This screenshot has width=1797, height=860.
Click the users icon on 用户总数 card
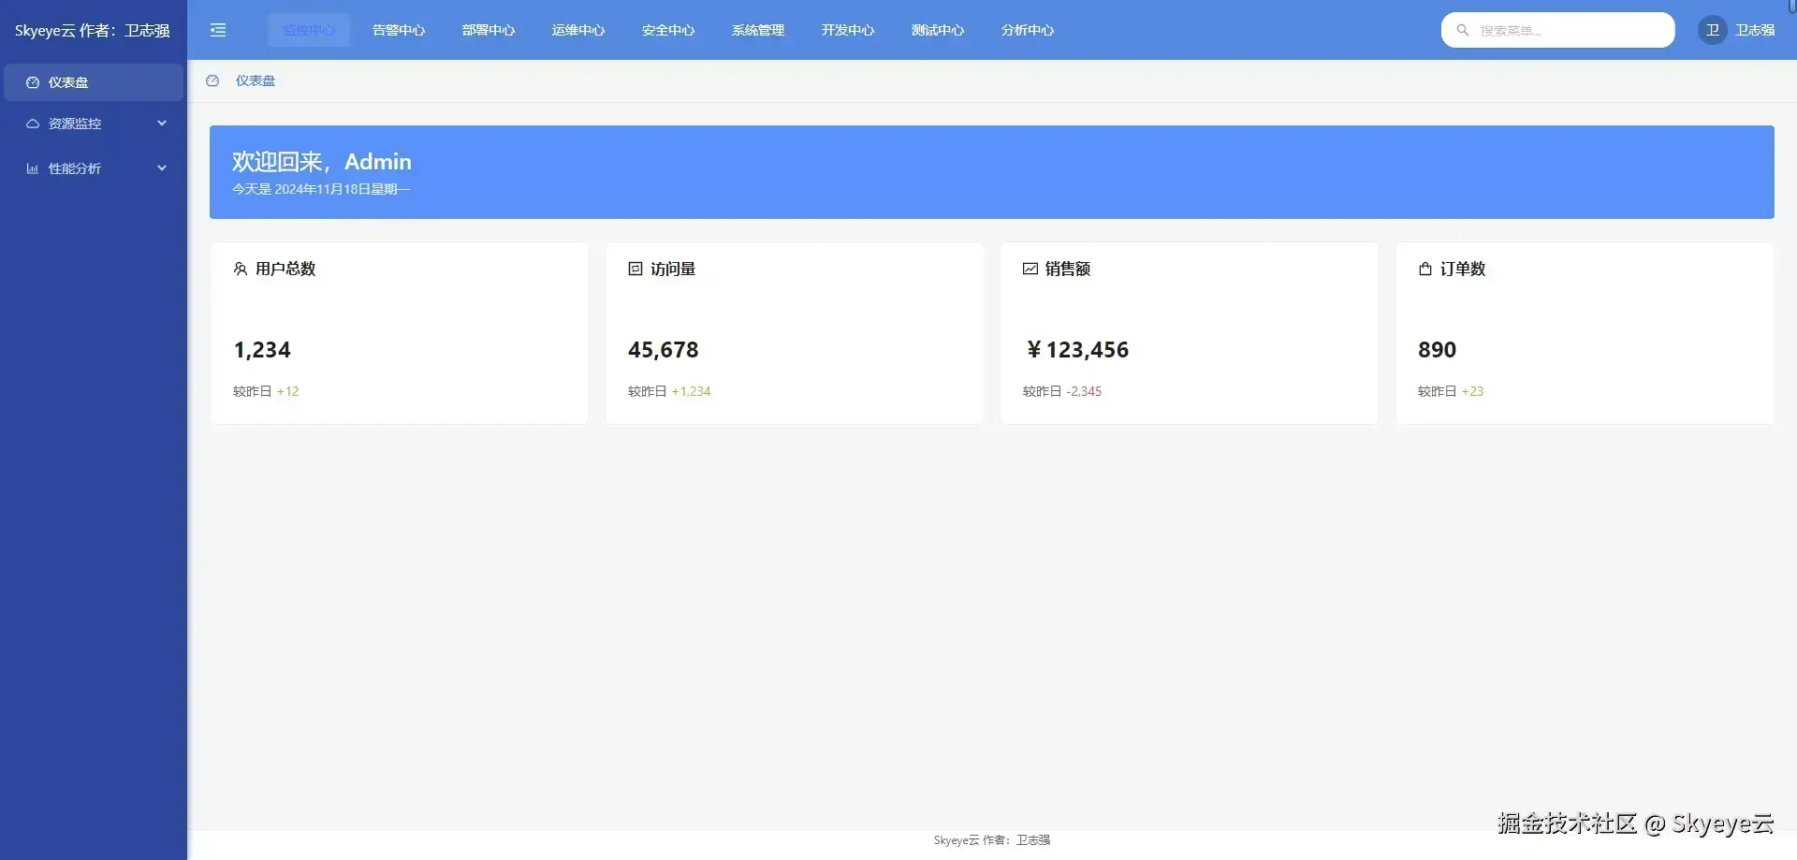[241, 269]
